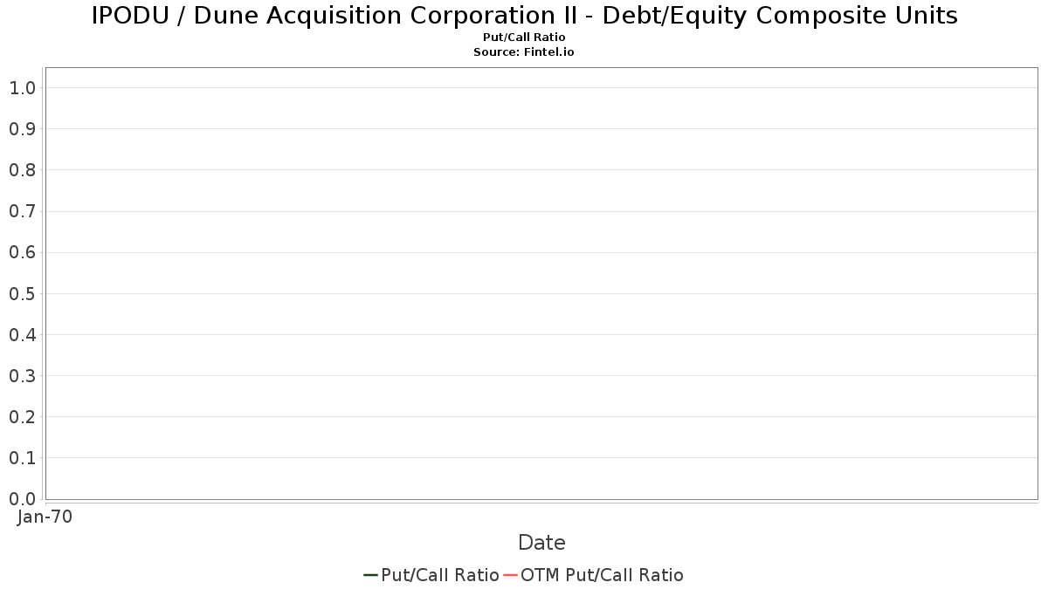Click the Source: Fintel.io subtitle

click(x=524, y=52)
